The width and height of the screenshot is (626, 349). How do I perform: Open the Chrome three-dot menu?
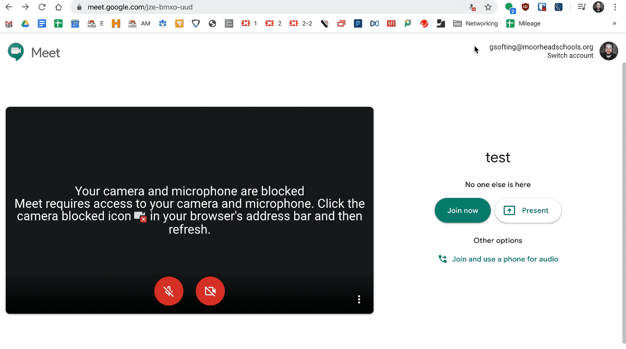615,7
